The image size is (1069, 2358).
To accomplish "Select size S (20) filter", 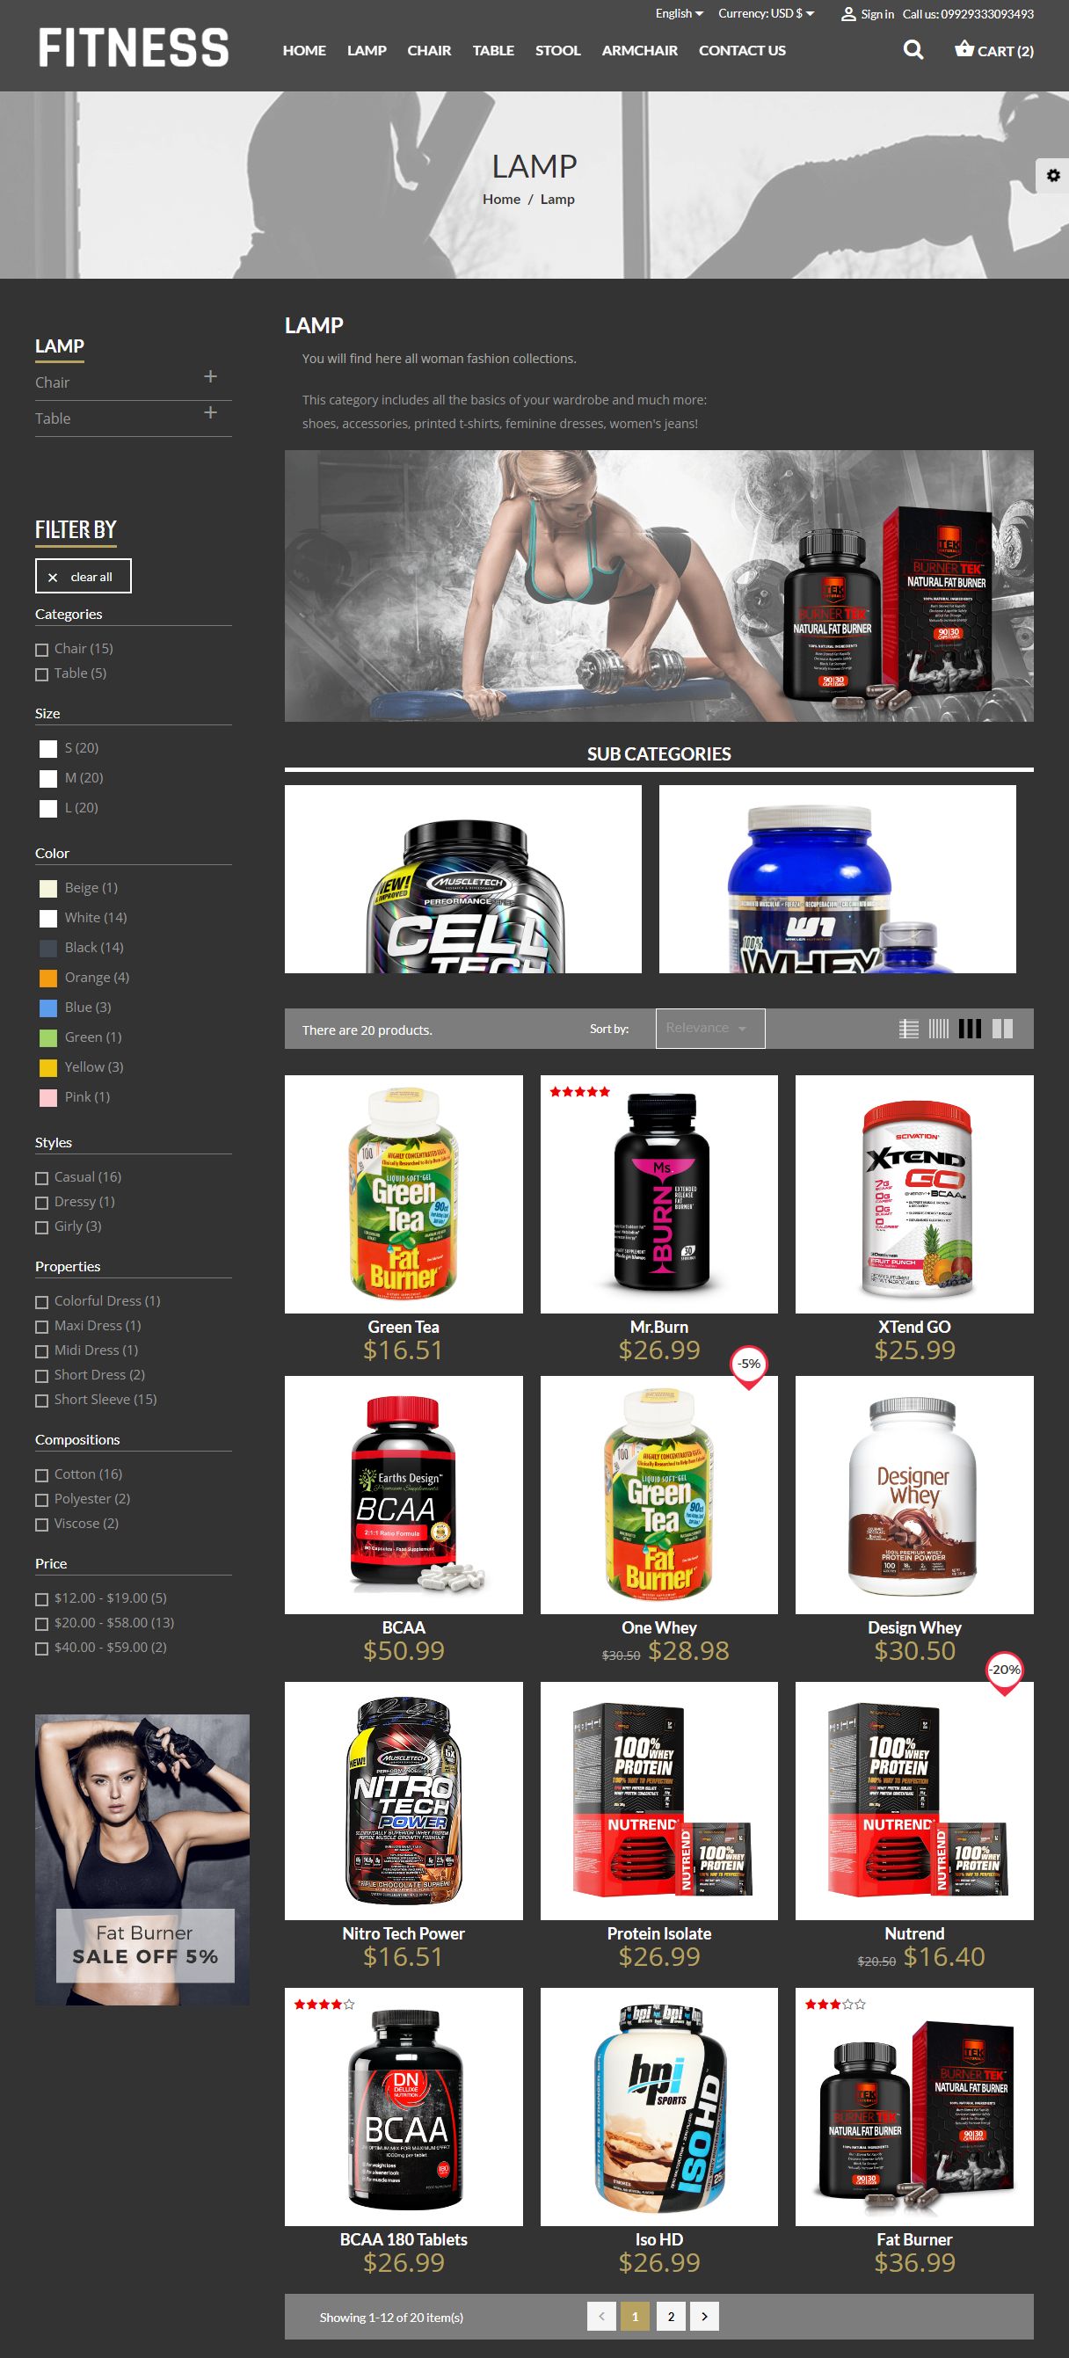I will pos(48,749).
